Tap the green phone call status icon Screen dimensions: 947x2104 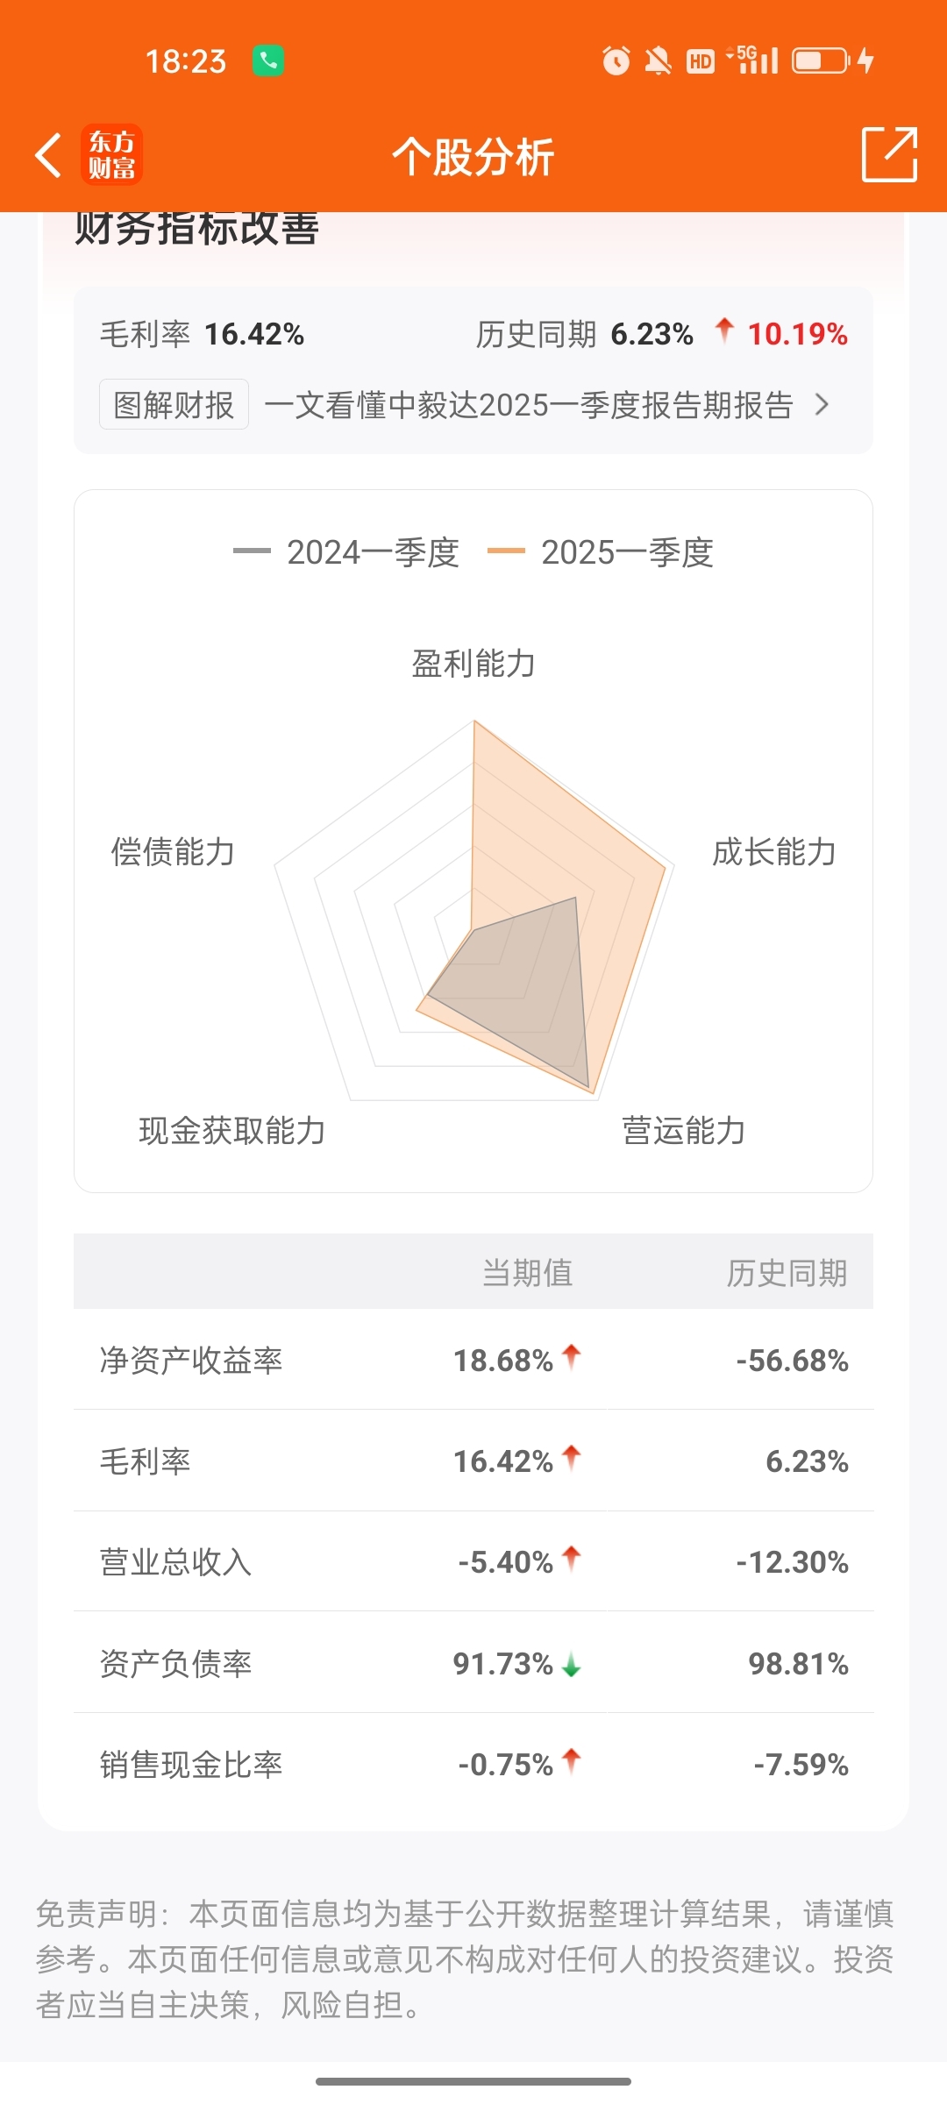pyautogui.click(x=268, y=60)
